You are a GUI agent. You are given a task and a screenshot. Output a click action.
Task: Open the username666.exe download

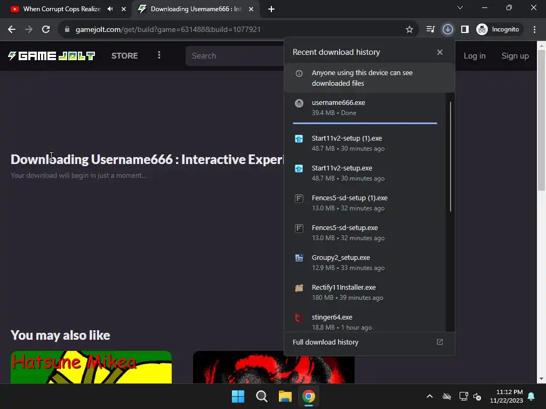click(x=365, y=108)
